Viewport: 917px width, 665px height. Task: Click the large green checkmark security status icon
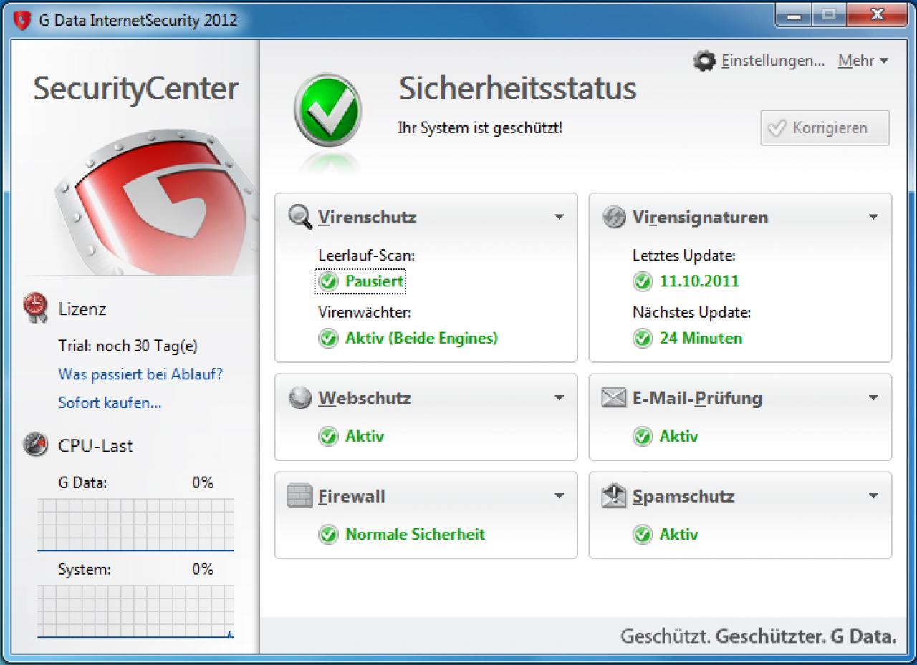[x=327, y=112]
